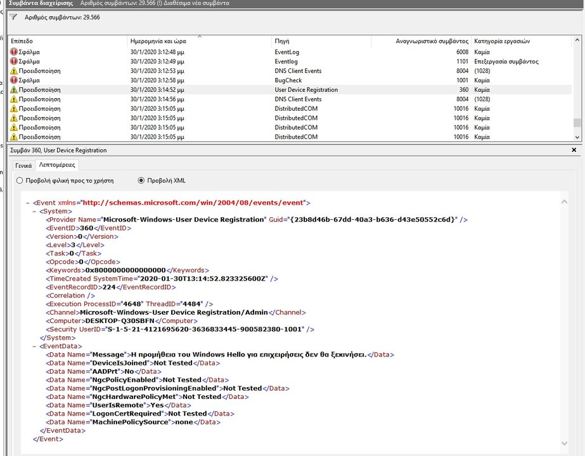Click the BugCheck row's error icon
The width and height of the screenshot is (585, 456).
tap(13, 80)
